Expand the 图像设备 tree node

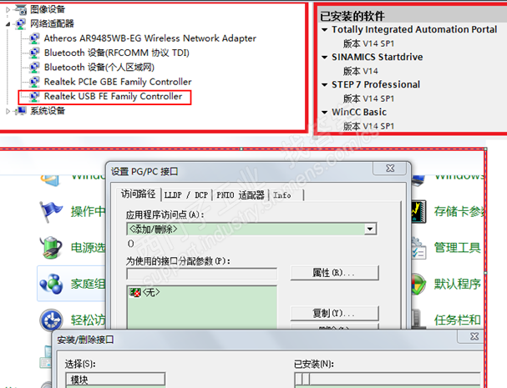tap(8, 10)
